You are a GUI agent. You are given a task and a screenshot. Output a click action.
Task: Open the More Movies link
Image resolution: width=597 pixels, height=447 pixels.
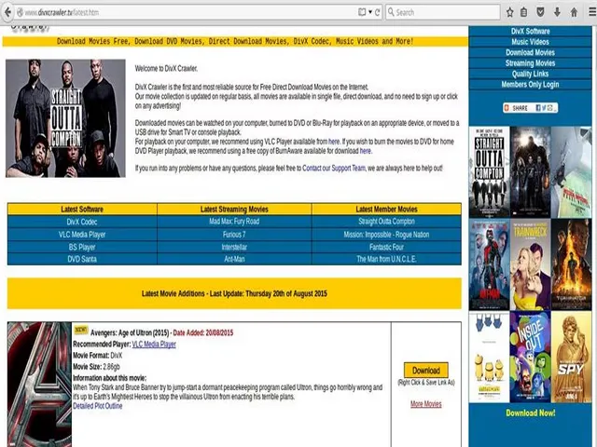click(425, 404)
